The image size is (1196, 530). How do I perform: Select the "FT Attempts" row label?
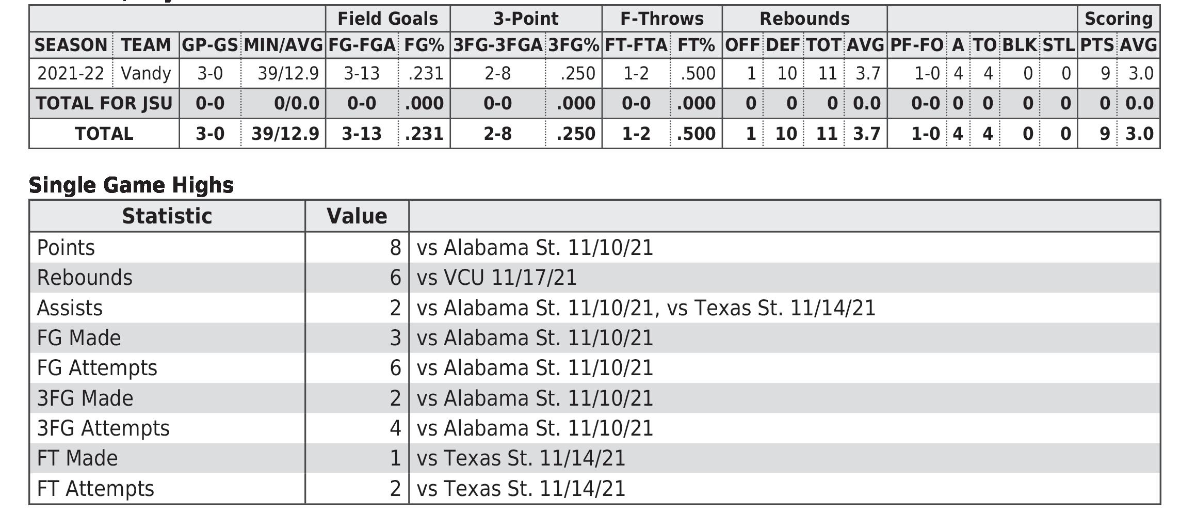tap(95, 489)
